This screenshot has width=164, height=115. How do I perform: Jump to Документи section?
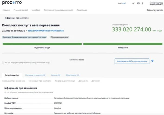(x=83, y=81)
